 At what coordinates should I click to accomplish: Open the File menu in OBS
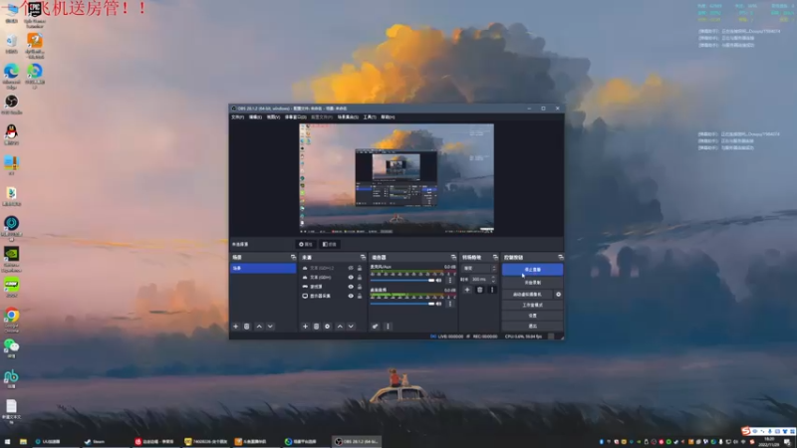pos(237,116)
